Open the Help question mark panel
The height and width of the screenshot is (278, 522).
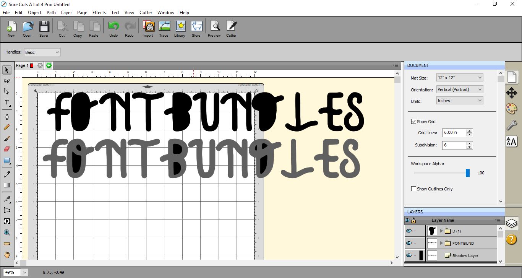tap(512, 239)
